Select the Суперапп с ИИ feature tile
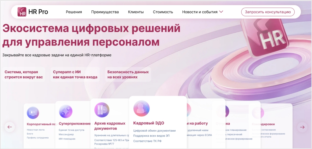This screenshot has height=149, width=312. 75,74
